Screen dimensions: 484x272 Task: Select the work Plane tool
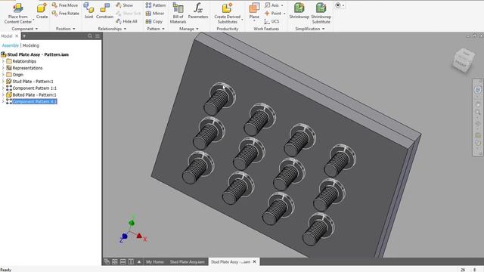point(254,11)
